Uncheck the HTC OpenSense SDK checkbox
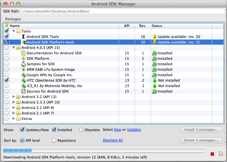 coord(6,80)
